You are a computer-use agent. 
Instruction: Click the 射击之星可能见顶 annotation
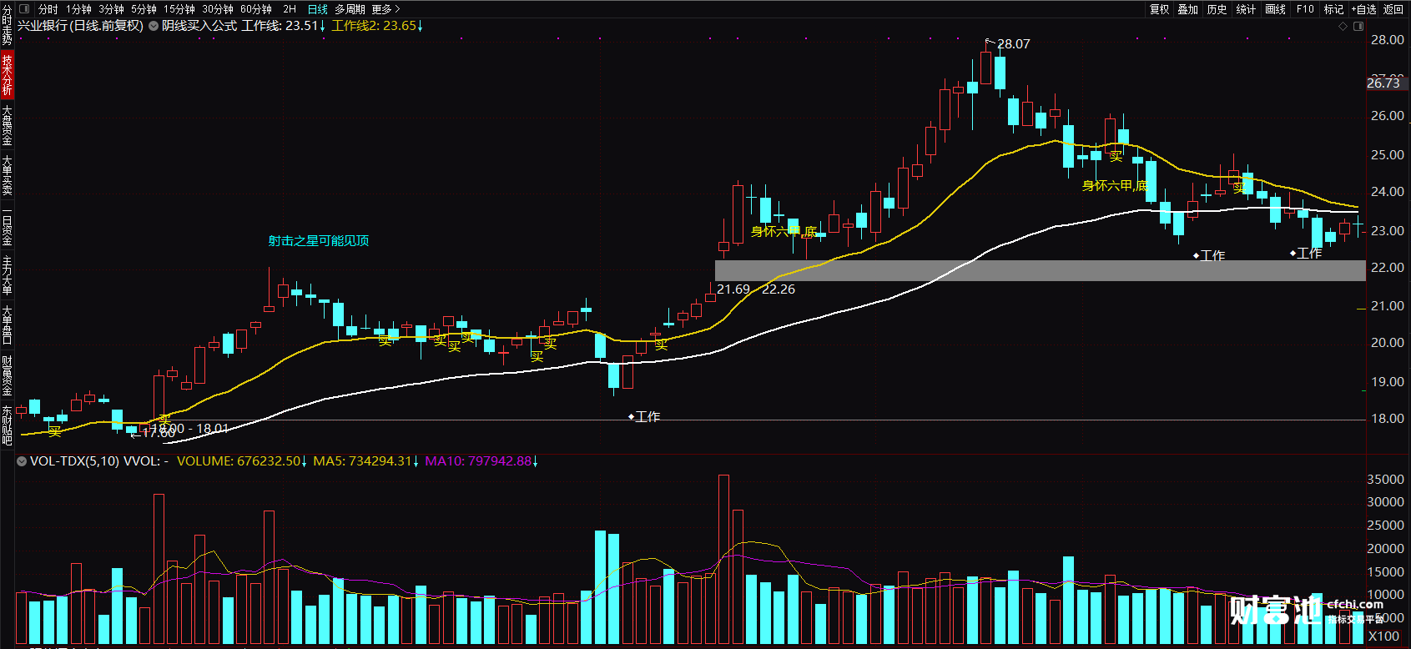tap(318, 241)
